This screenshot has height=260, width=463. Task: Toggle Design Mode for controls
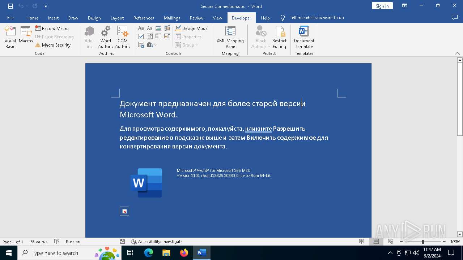[191, 28]
